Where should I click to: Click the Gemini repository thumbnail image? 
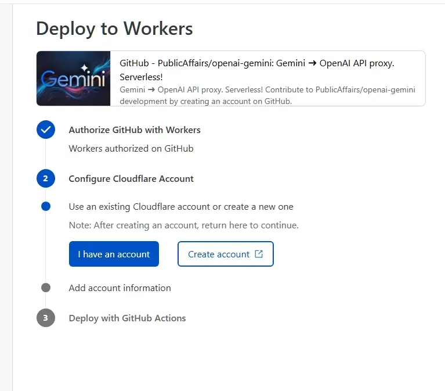74,78
